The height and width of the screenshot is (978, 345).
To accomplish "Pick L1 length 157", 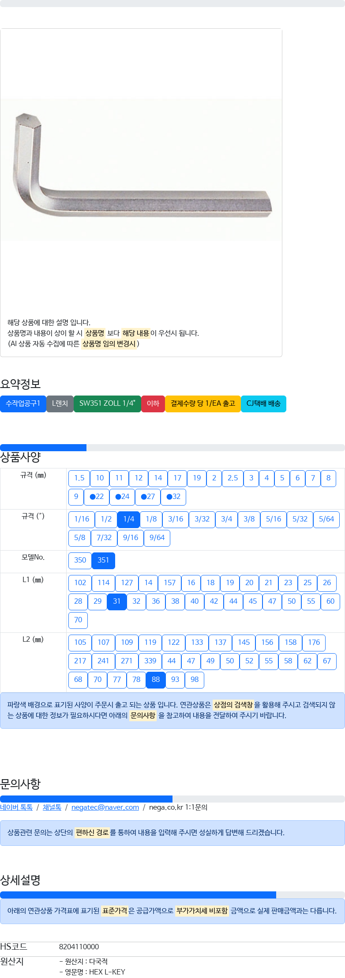I will pyautogui.click(x=169, y=583).
